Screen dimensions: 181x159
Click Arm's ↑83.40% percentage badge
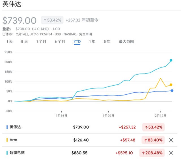[153, 140]
